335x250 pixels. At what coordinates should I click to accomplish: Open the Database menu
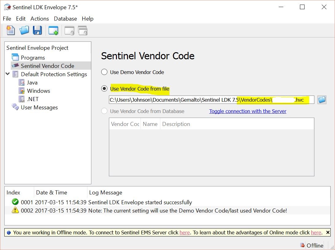(65, 19)
